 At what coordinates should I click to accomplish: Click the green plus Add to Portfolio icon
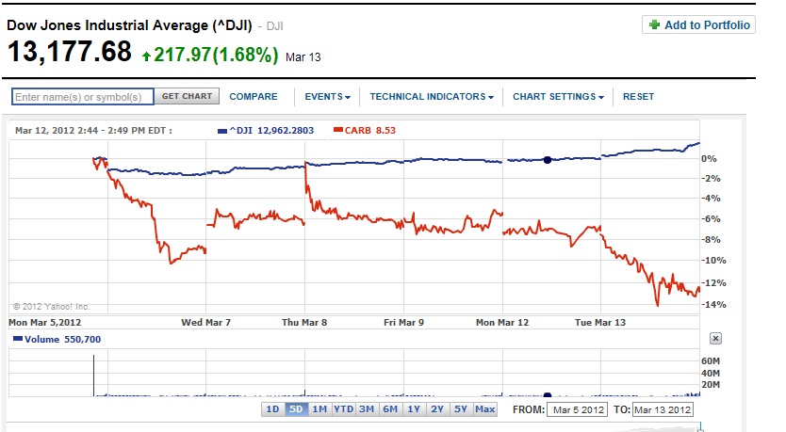pos(654,25)
